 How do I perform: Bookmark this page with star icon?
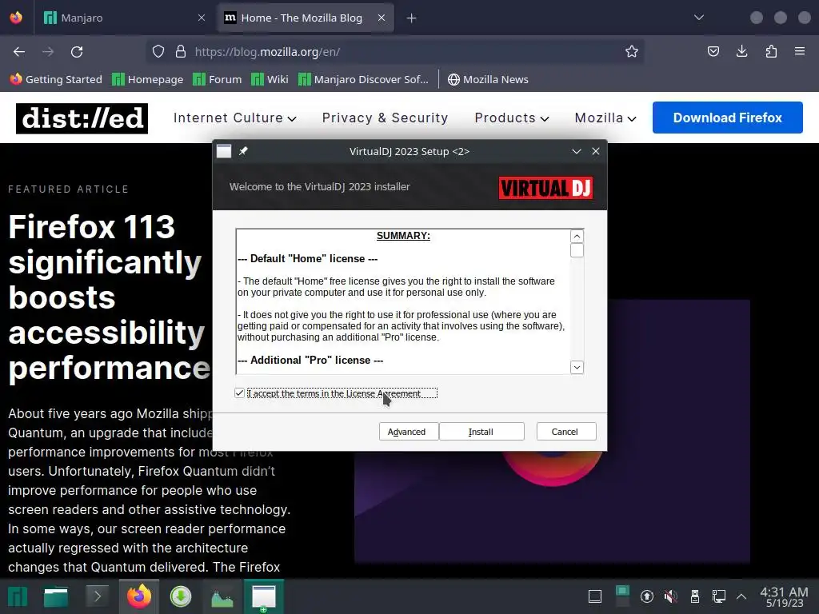pos(632,52)
